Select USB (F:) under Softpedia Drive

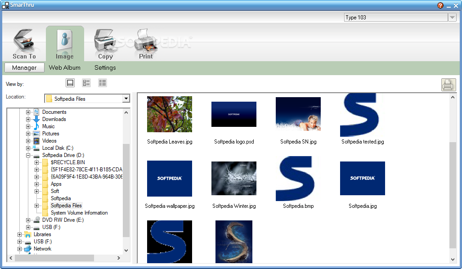(x=51, y=227)
